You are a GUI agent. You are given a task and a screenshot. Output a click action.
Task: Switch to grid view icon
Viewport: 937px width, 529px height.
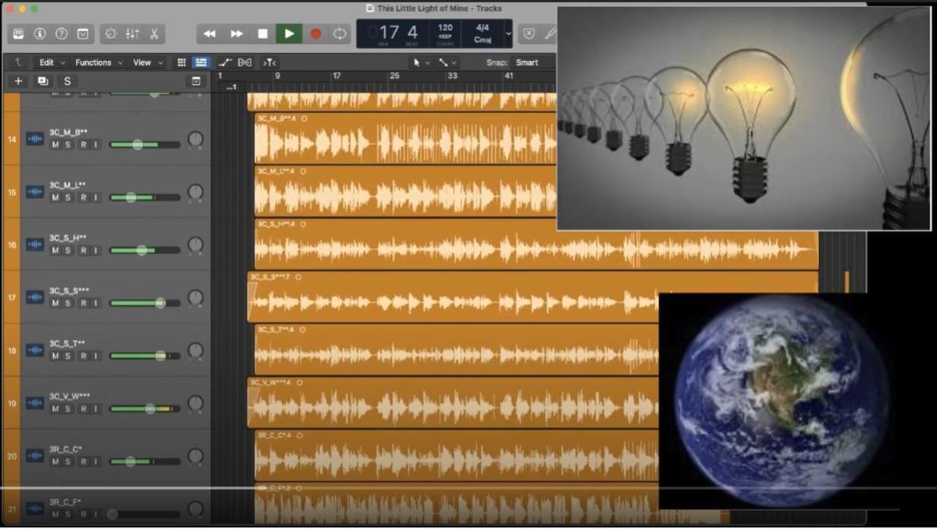[x=182, y=62]
